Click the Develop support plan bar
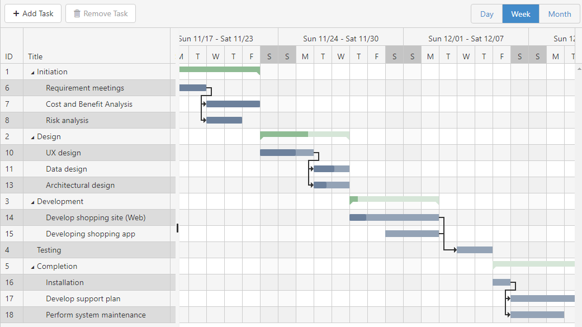 [x=543, y=298]
